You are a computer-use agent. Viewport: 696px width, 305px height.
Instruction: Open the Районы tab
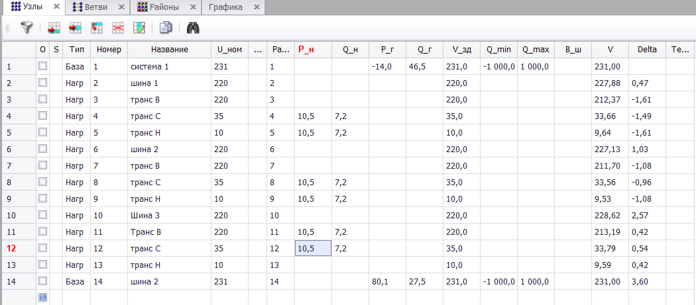click(x=162, y=7)
